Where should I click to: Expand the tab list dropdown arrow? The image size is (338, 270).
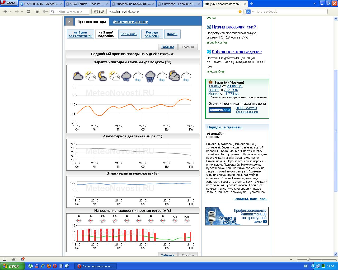click(314, 4)
